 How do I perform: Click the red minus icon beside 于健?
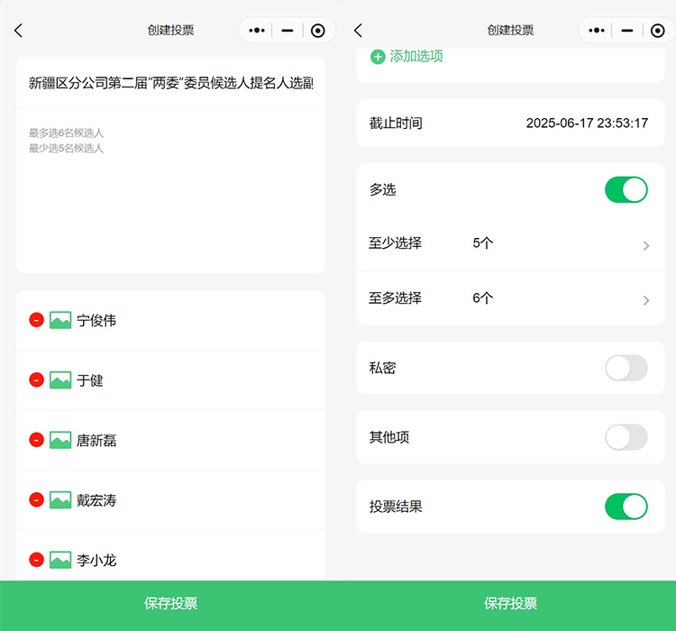[x=36, y=380]
